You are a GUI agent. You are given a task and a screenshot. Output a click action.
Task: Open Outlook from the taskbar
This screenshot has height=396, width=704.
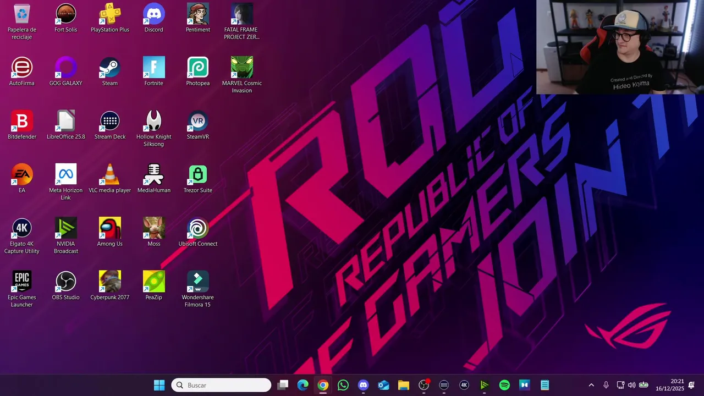click(383, 385)
